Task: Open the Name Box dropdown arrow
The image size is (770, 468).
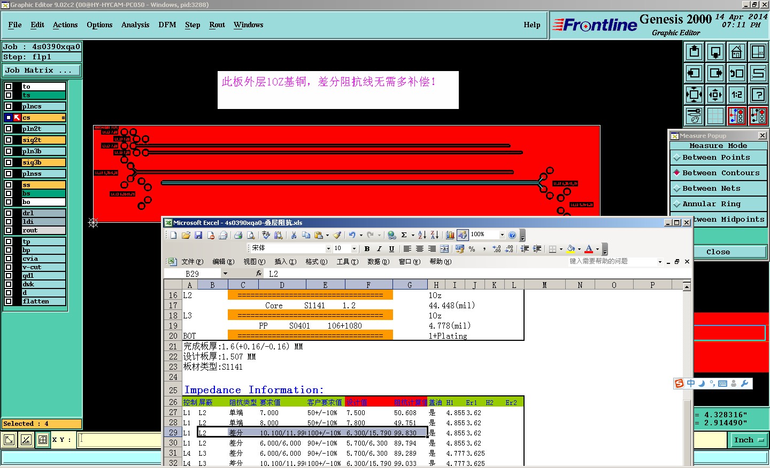Action: pos(225,274)
